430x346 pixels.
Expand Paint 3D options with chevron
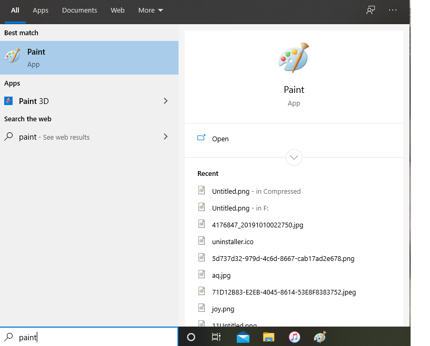[x=165, y=101]
